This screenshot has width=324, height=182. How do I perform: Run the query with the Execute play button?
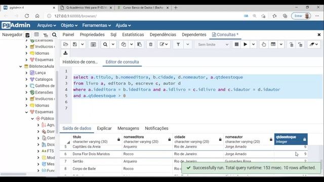point(245,44)
